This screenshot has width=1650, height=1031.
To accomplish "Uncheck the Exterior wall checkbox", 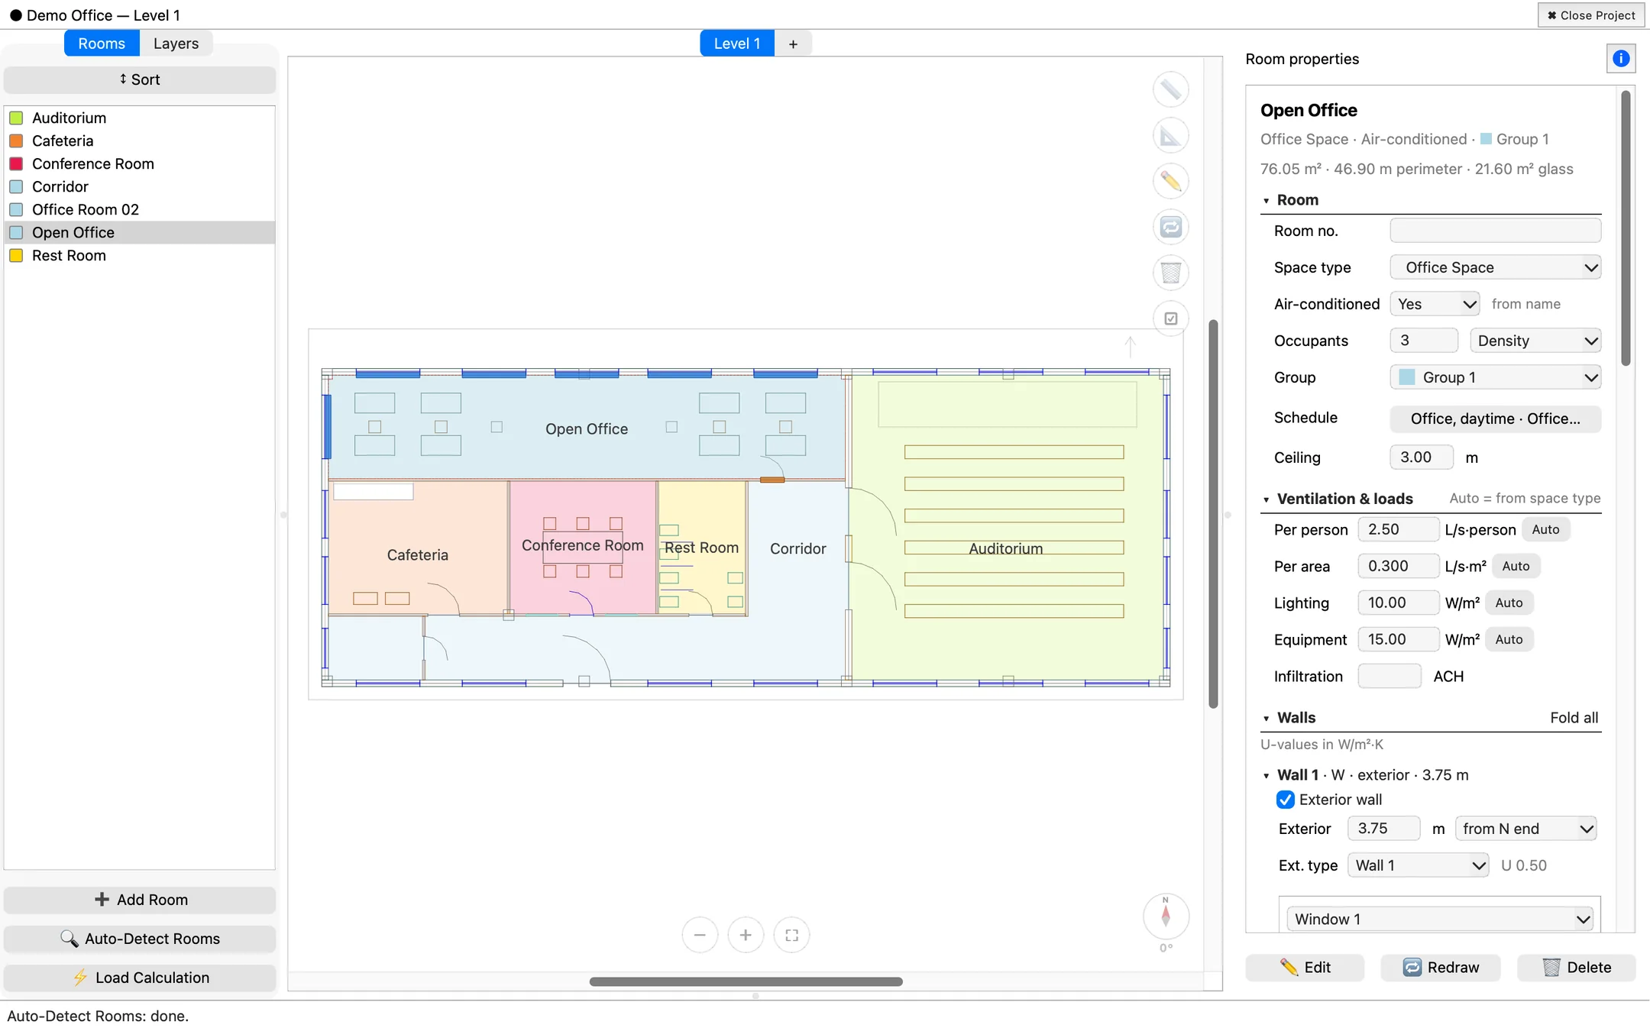I will [1285, 800].
